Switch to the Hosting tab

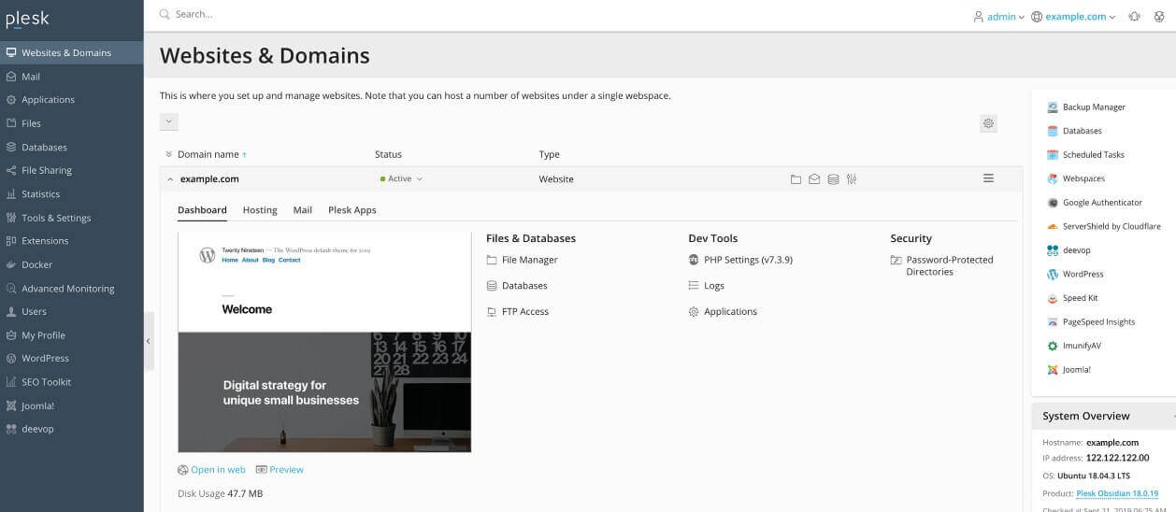click(260, 210)
